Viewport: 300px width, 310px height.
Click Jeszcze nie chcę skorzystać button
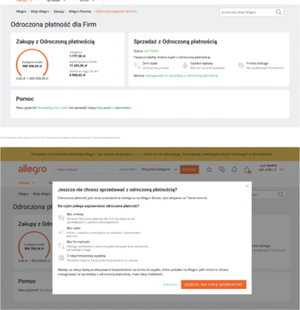point(214,284)
